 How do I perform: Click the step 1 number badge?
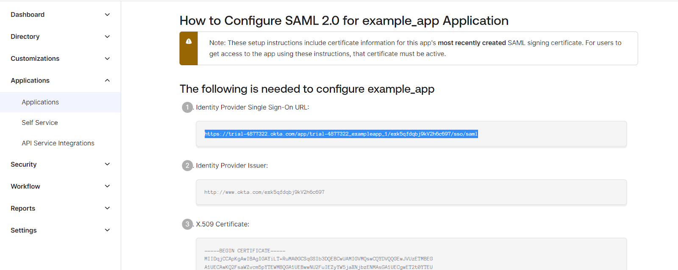click(187, 107)
